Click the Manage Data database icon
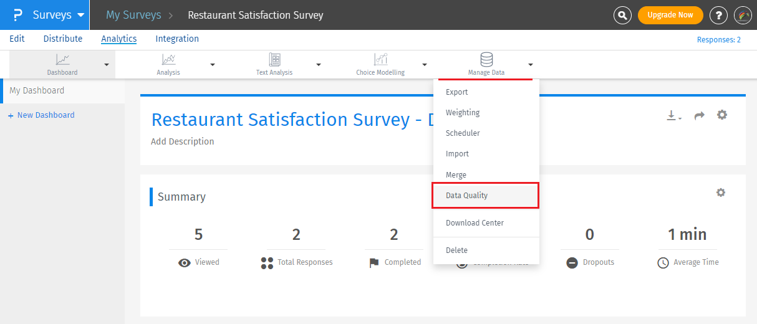Screen dimensions: 757x324 (486, 60)
